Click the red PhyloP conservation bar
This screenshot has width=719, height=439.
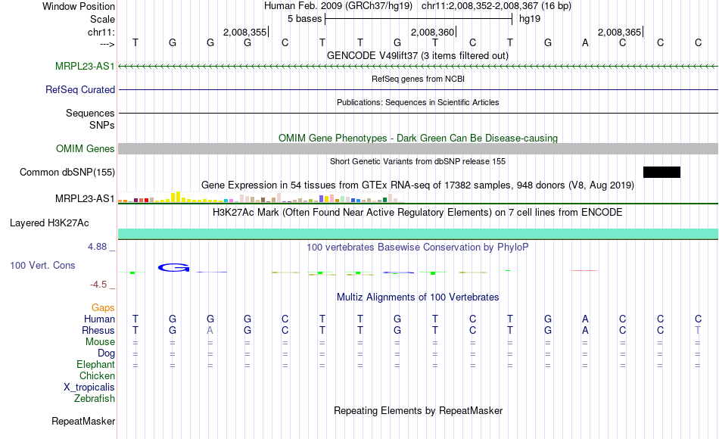[584, 271]
